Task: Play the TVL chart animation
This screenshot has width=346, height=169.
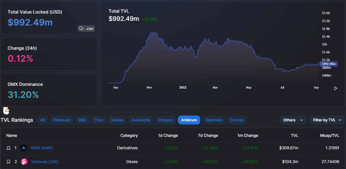Action: [x=336, y=88]
